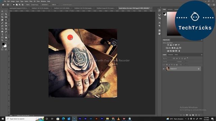Open the File menu
The image size is (216, 121).
5,1
